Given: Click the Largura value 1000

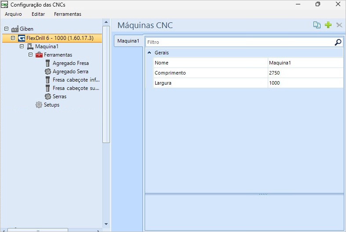Looking at the screenshot, I should pos(306,83).
